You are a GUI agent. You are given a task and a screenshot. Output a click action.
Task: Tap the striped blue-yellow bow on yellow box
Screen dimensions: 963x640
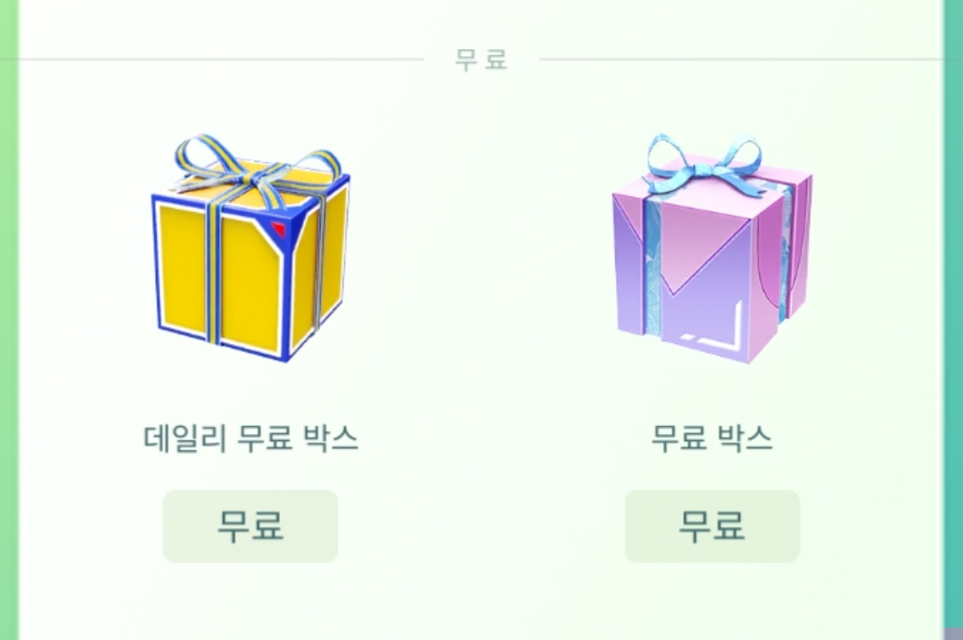[258, 166]
